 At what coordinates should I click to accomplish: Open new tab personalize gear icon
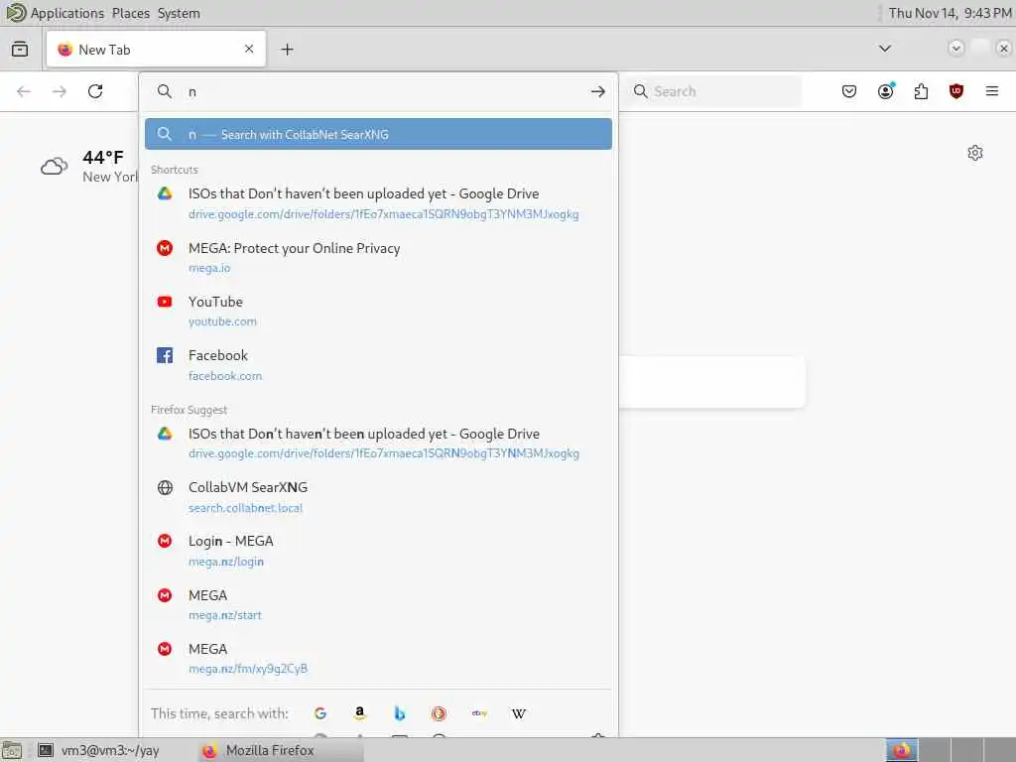coord(975,153)
